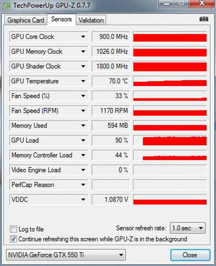Click the Close button
The width and height of the screenshot is (216, 266).
pyautogui.click(x=190, y=255)
